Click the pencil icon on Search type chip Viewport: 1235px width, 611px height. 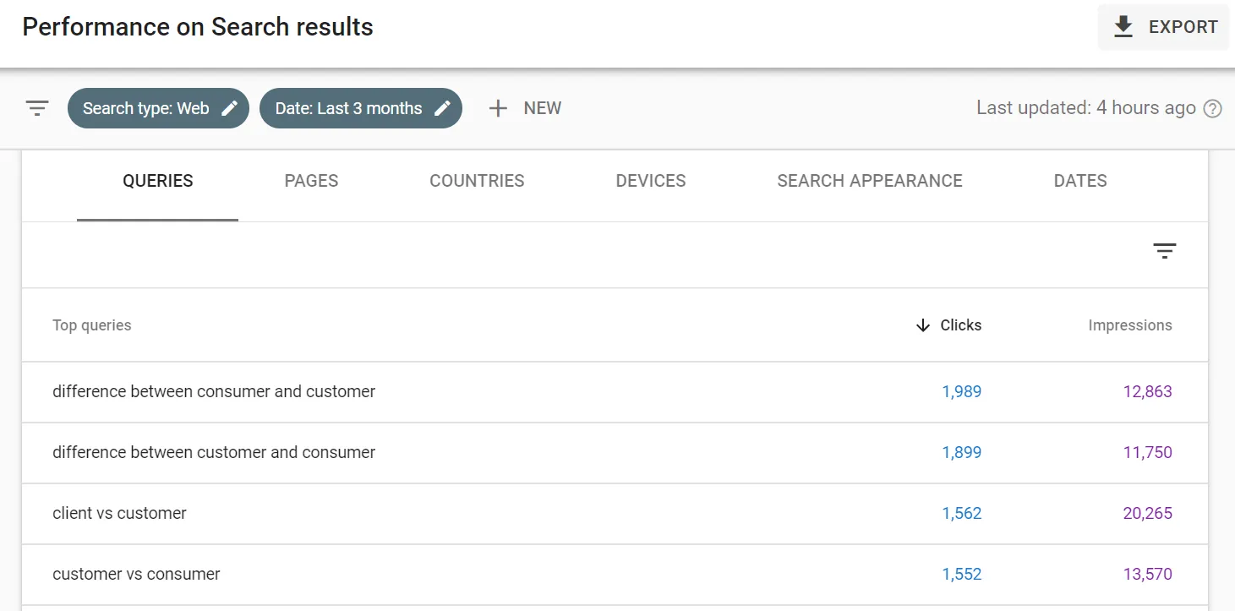tap(229, 108)
